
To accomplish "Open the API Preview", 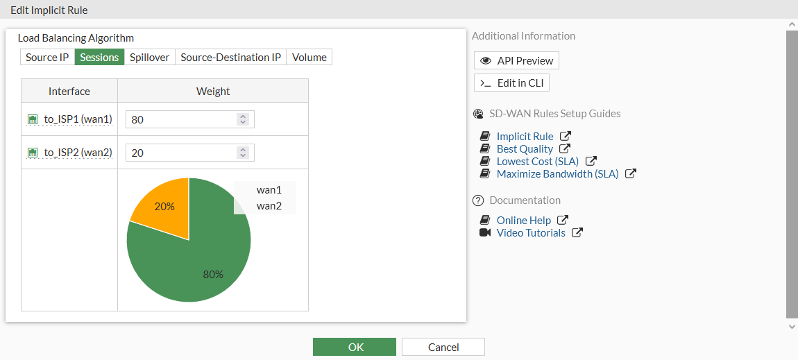I will pyautogui.click(x=516, y=61).
